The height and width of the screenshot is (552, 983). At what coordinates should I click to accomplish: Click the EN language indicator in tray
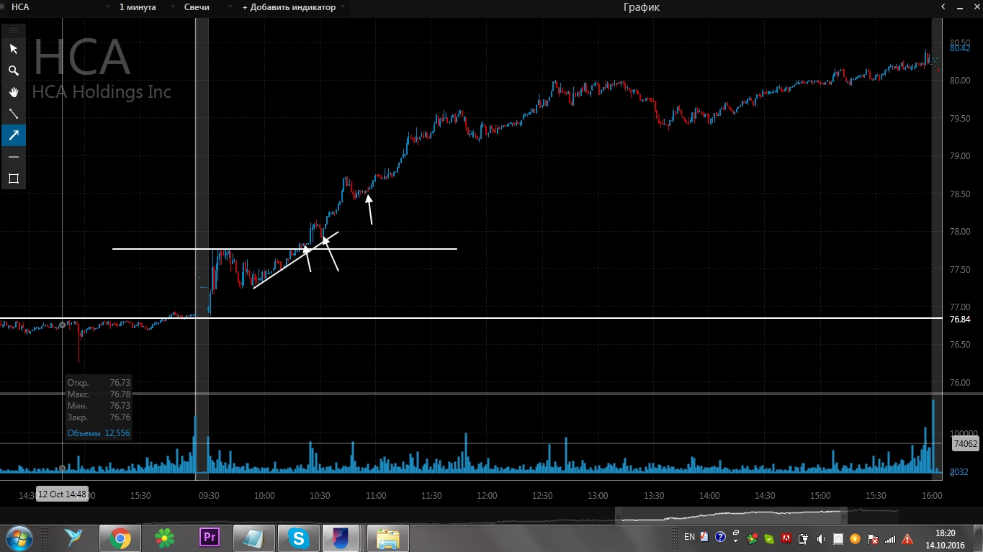click(x=689, y=537)
